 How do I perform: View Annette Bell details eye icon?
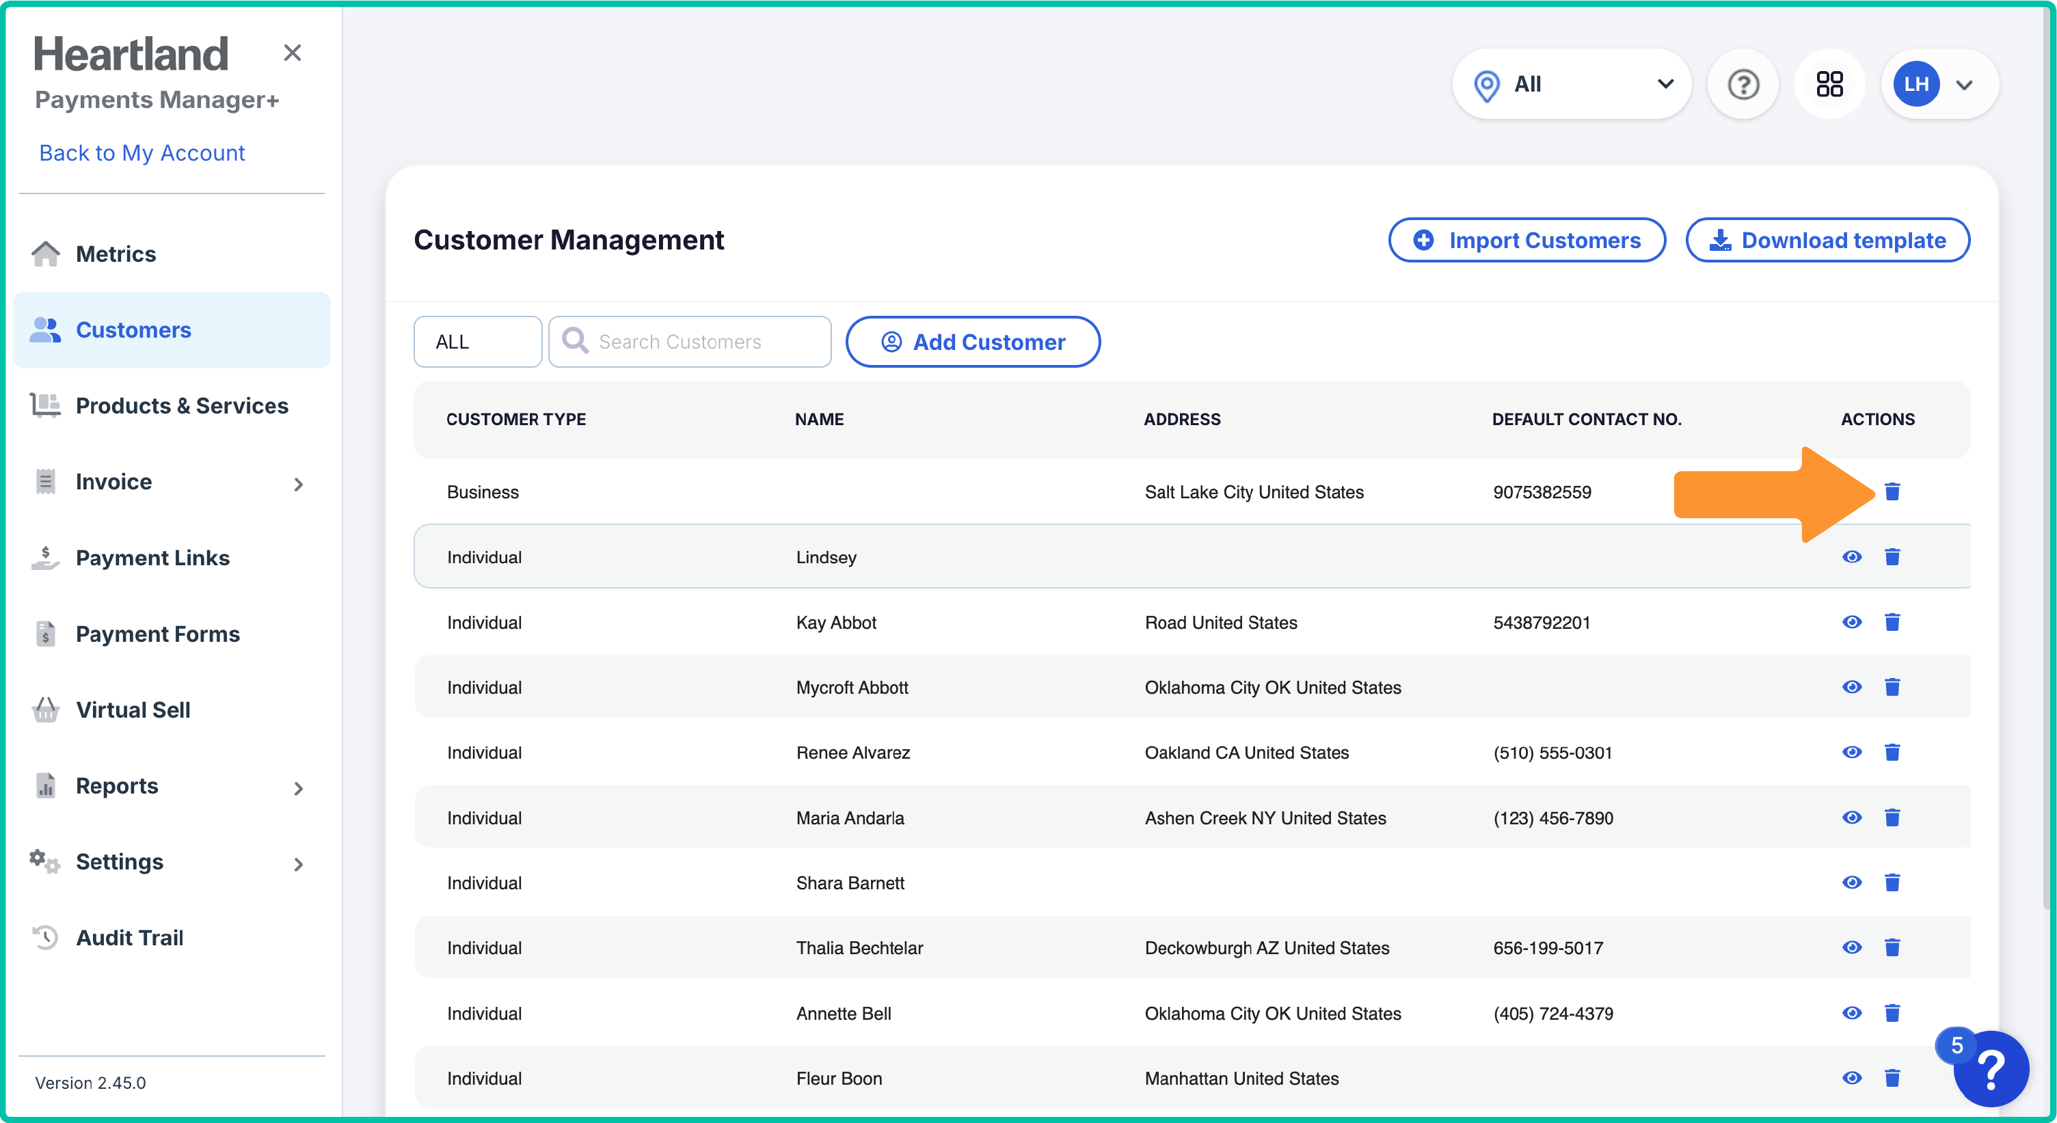1852,1013
